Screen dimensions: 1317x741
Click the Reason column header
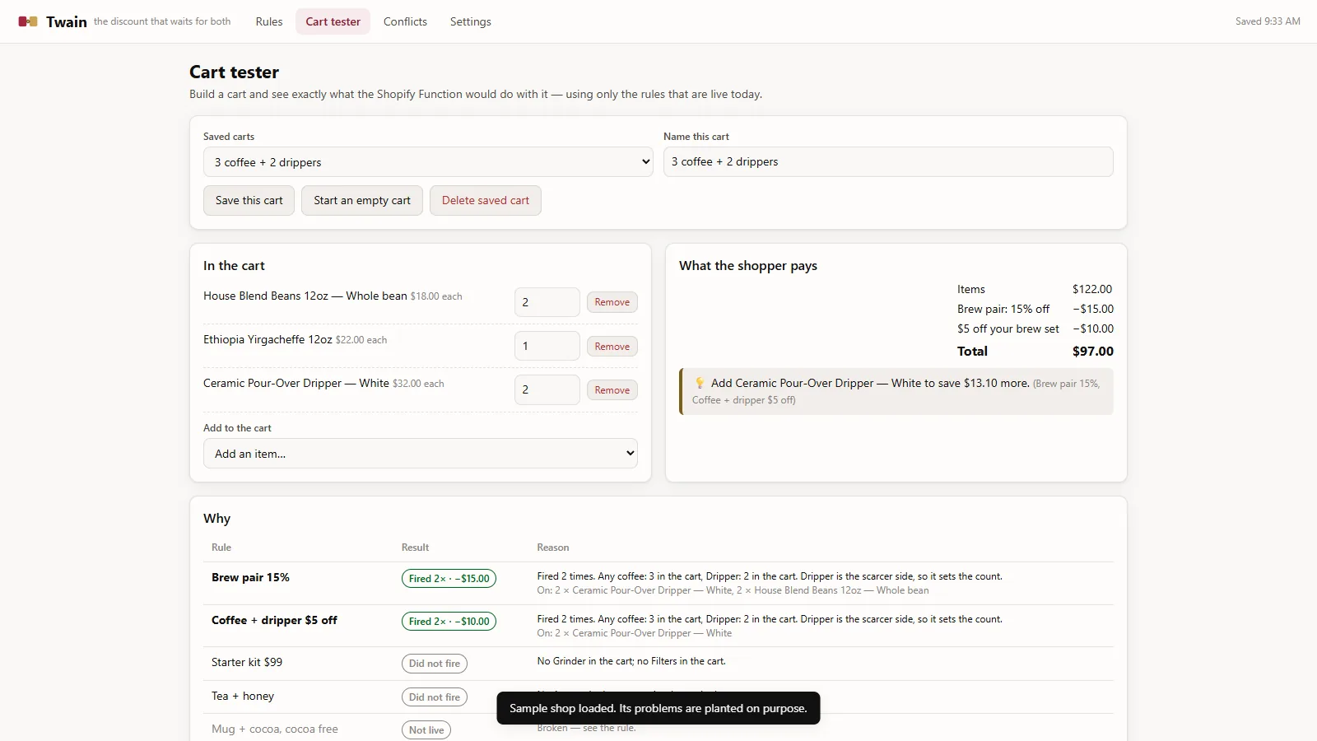(553, 548)
